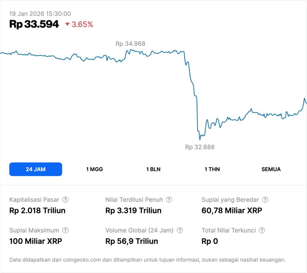Image resolution: width=307 pixels, height=273 pixels.
Task: Click help icon beside Nilai Terdilusi Penuh
Action: tap(169, 200)
